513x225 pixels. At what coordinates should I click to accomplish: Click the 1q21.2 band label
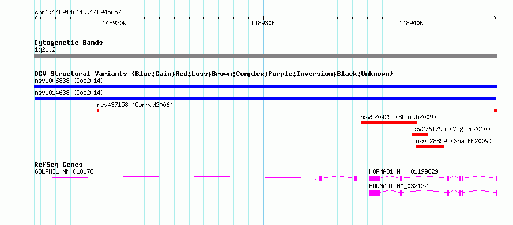45,49
